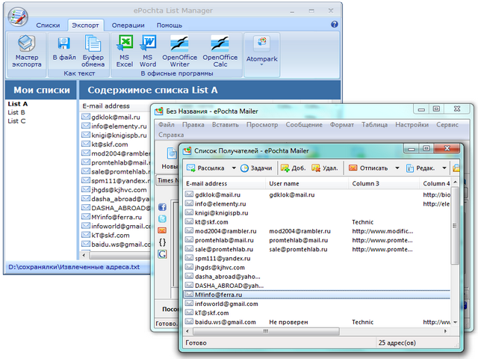Click the Facebook icon in Mailer sidebar
The width and height of the screenshot is (478, 359).
tap(163, 207)
